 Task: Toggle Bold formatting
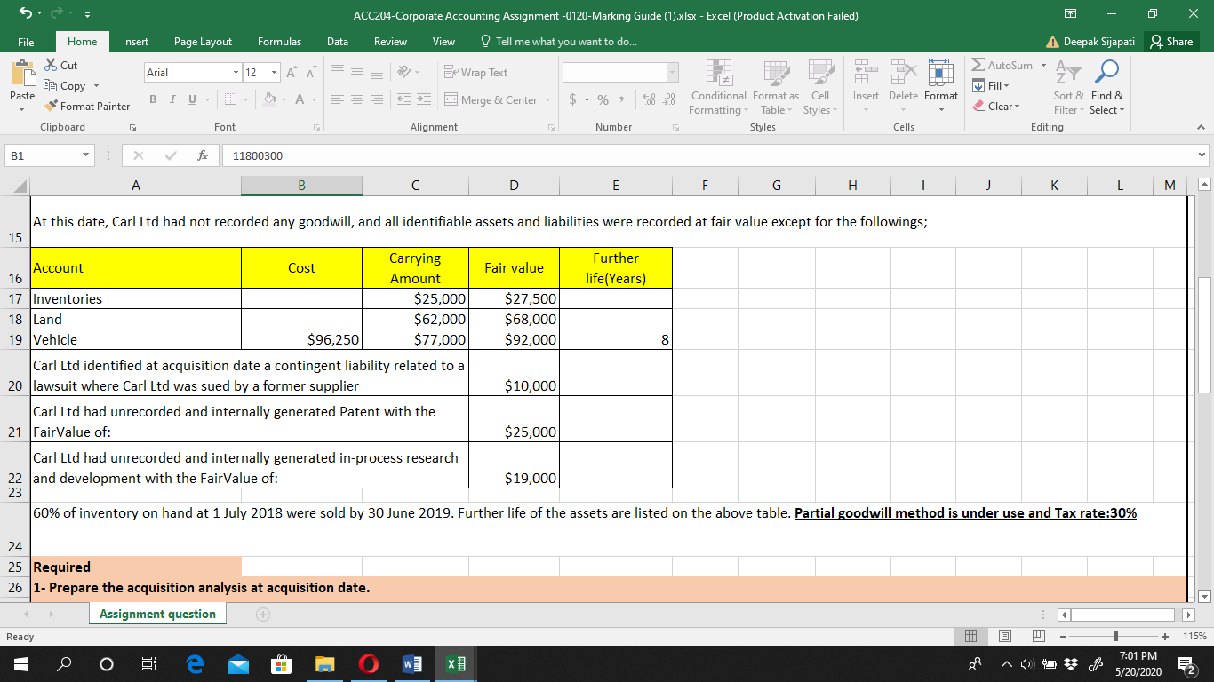(x=152, y=100)
